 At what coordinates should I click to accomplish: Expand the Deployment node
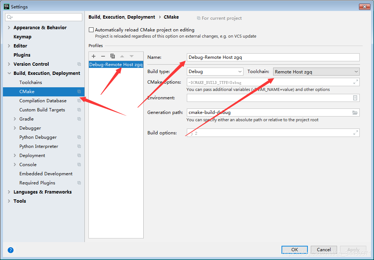[x=15, y=156]
